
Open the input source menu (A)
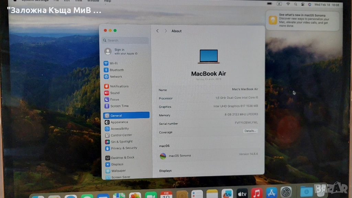[x=279, y=4]
